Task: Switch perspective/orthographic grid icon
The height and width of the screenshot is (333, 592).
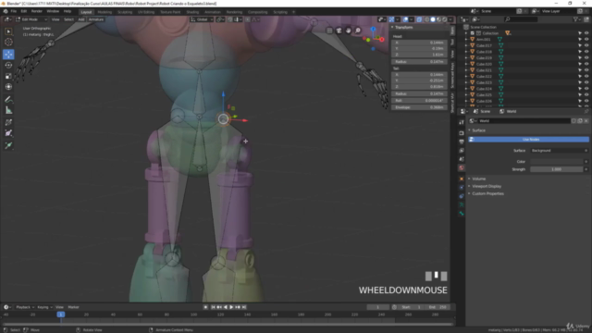Action: tap(329, 31)
